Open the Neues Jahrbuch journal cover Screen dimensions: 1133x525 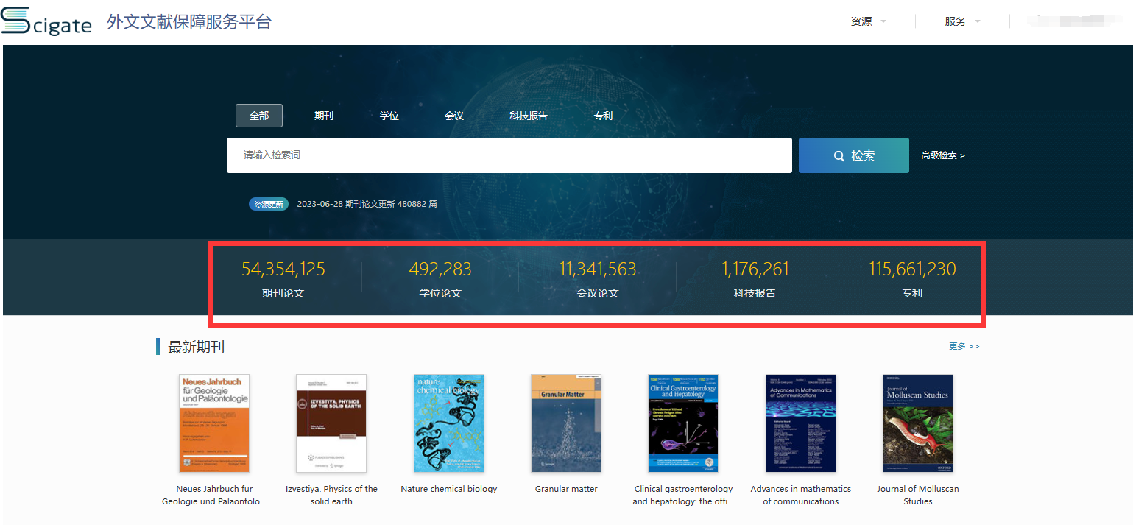(214, 423)
